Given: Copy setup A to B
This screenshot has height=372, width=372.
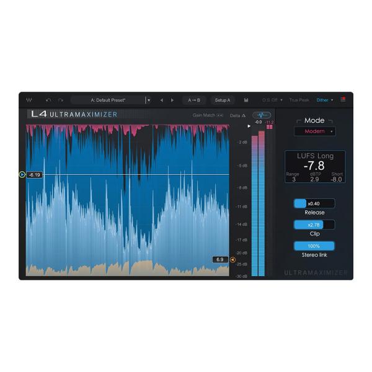Looking at the screenshot, I should coord(194,100).
